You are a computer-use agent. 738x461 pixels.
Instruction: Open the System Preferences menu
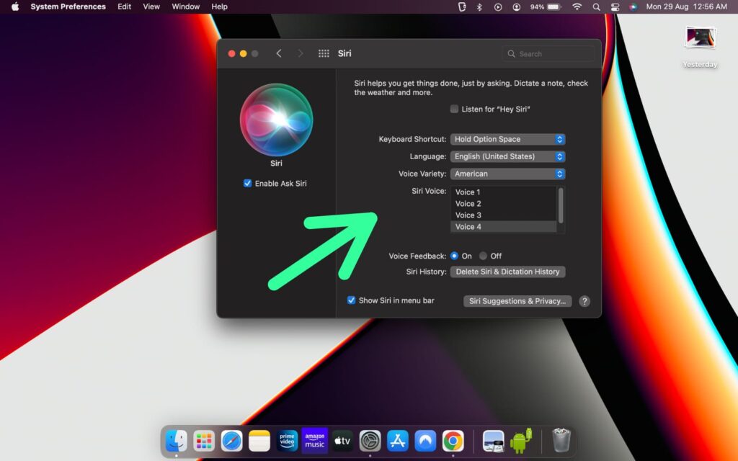68,6
